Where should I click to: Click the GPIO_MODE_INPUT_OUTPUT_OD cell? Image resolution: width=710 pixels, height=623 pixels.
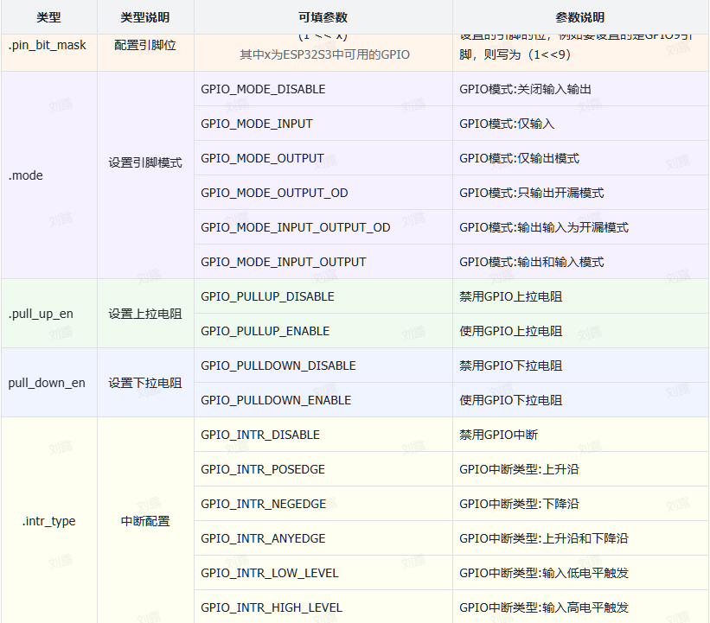(295, 227)
